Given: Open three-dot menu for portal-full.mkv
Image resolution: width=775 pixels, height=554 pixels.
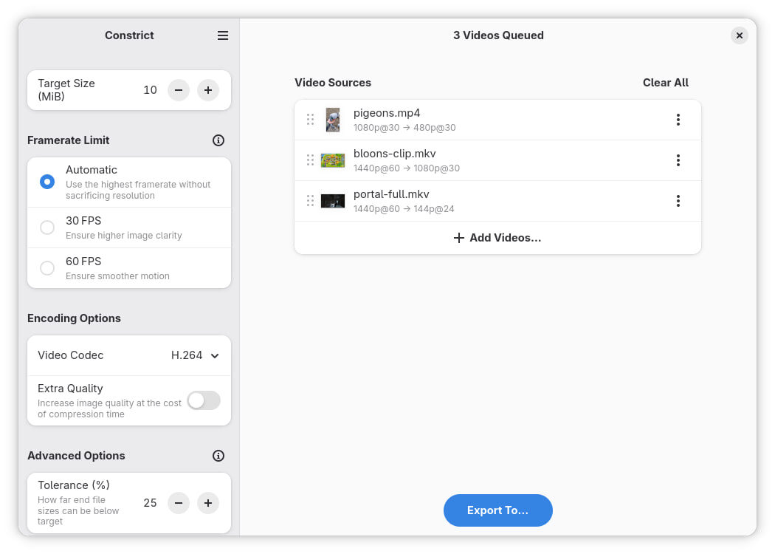Looking at the screenshot, I should click(678, 201).
